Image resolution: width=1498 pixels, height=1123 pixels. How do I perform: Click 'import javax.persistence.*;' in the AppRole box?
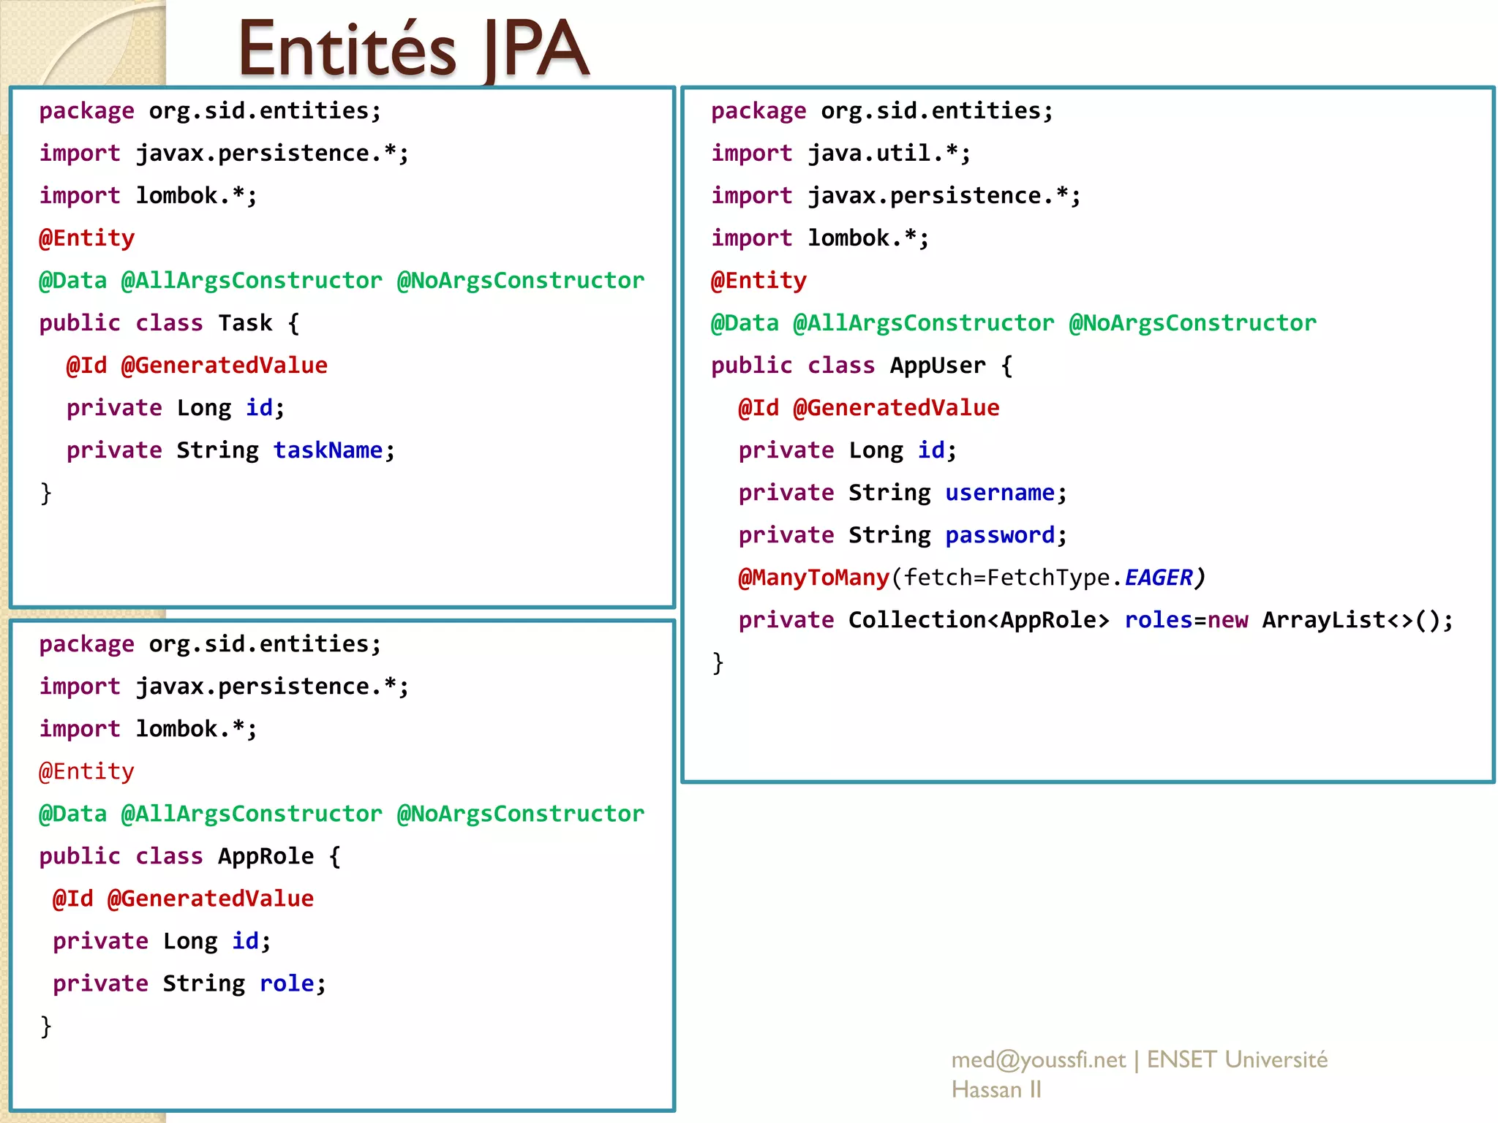pyautogui.click(x=224, y=687)
